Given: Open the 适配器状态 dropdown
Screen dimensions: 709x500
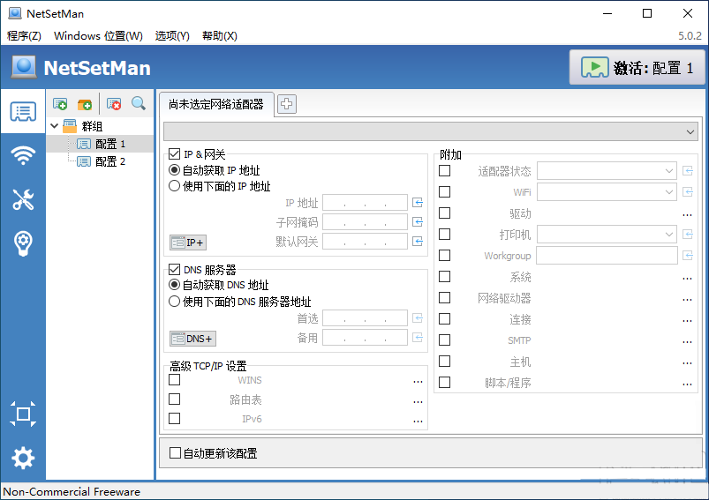Looking at the screenshot, I should pos(607,171).
